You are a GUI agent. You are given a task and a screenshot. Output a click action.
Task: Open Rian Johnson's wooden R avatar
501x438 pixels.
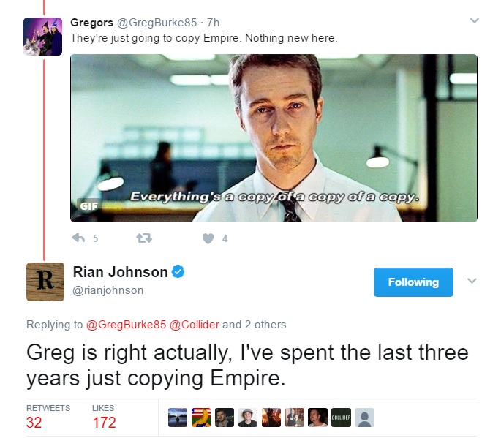point(45,282)
